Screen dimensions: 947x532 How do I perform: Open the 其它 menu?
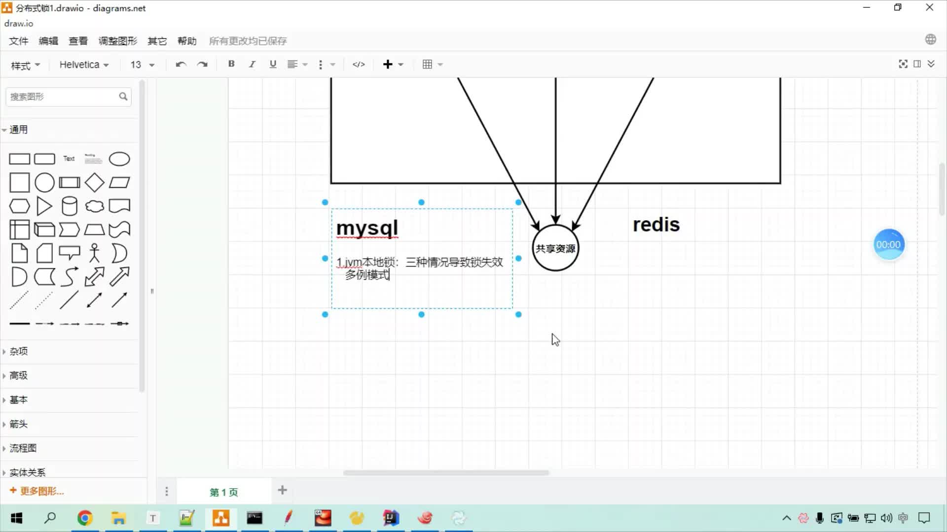pos(157,41)
